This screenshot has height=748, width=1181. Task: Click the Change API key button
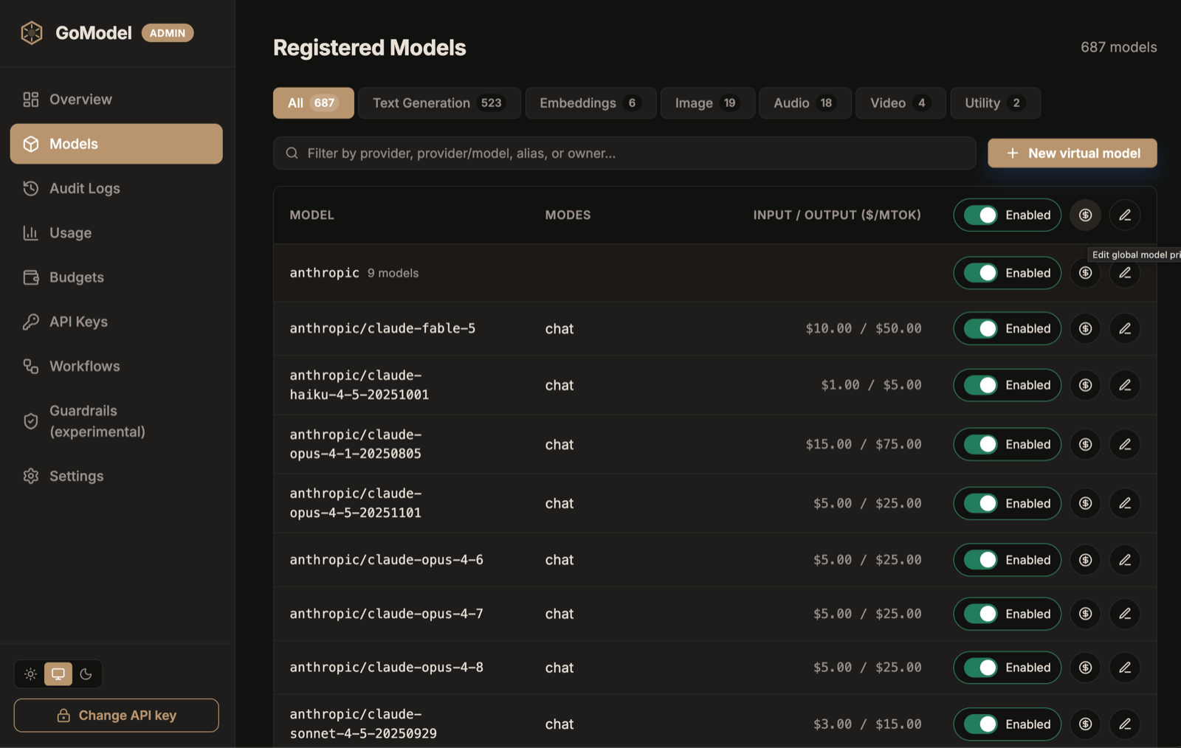[117, 716]
